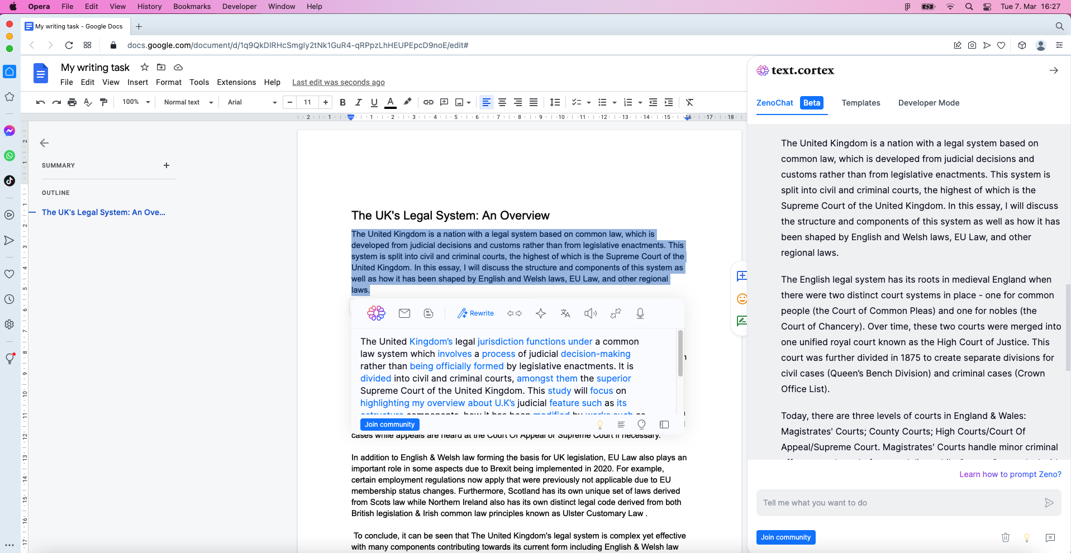This screenshot has height=553, width=1071.
Task: Toggle Underline formatting
Action: 374,102
